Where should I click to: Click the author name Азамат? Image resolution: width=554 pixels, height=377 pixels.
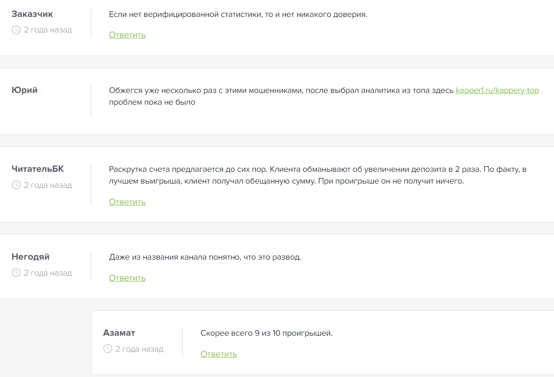(x=119, y=333)
